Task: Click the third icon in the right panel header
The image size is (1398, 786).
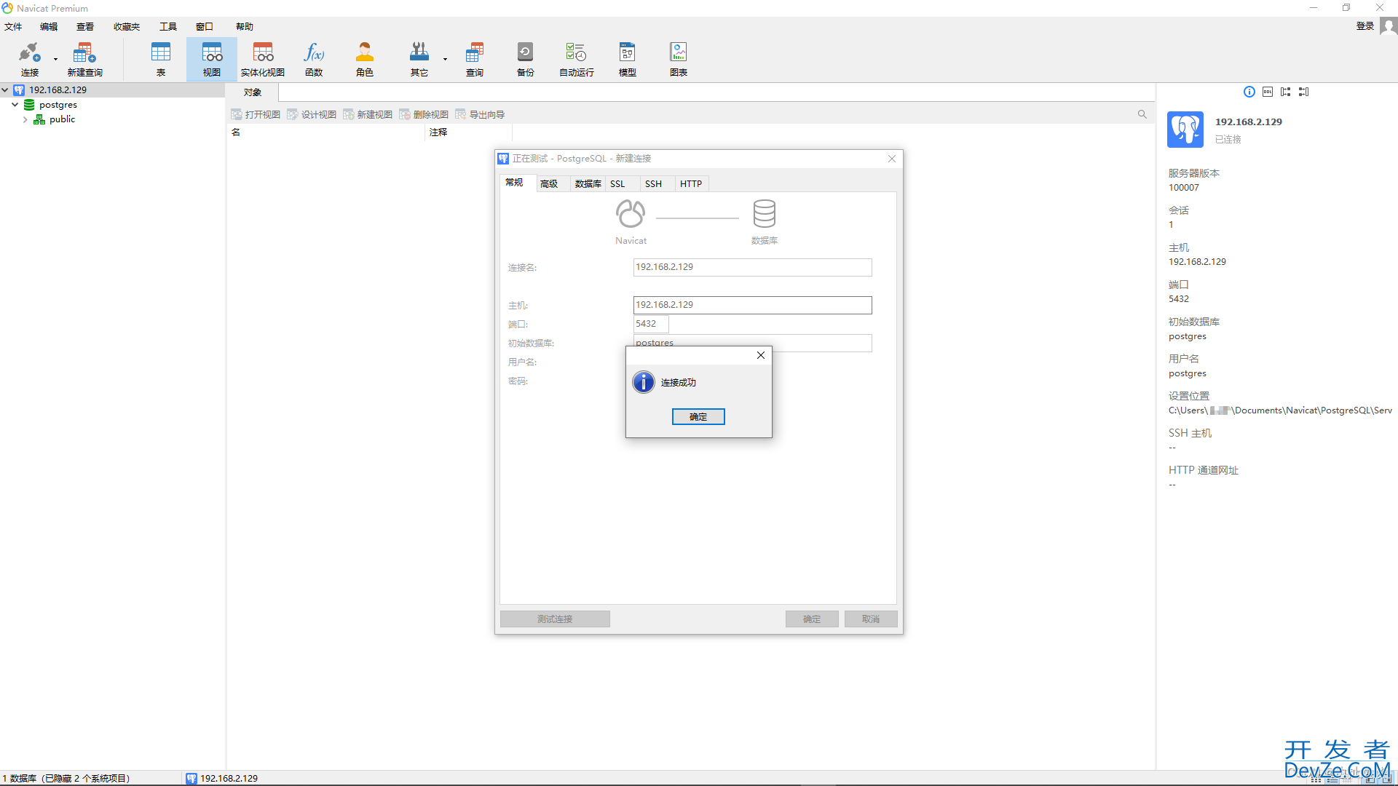Action: [x=1286, y=92]
